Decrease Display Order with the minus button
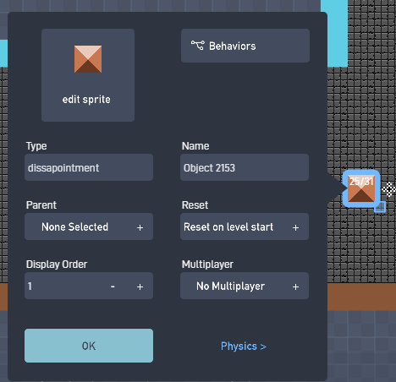 [x=113, y=286]
